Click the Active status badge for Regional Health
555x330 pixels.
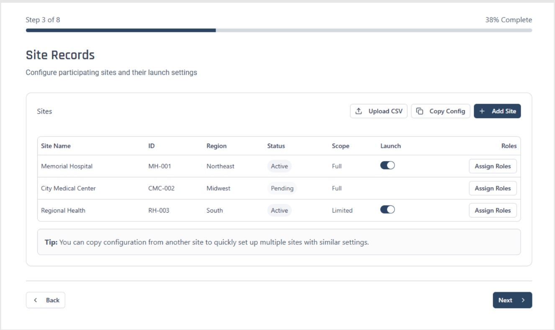pyautogui.click(x=279, y=211)
